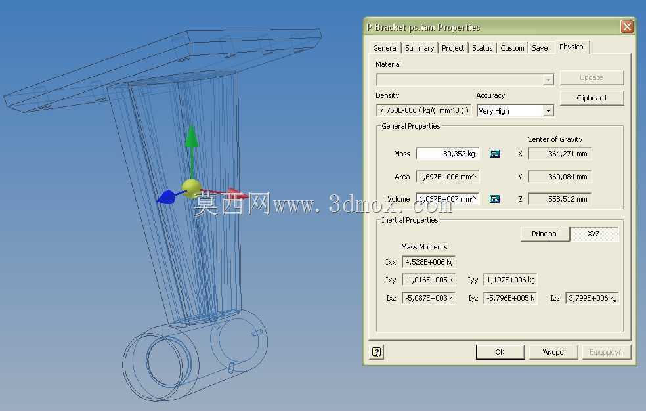Click the Update button
The image size is (646, 411).
[x=592, y=77]
